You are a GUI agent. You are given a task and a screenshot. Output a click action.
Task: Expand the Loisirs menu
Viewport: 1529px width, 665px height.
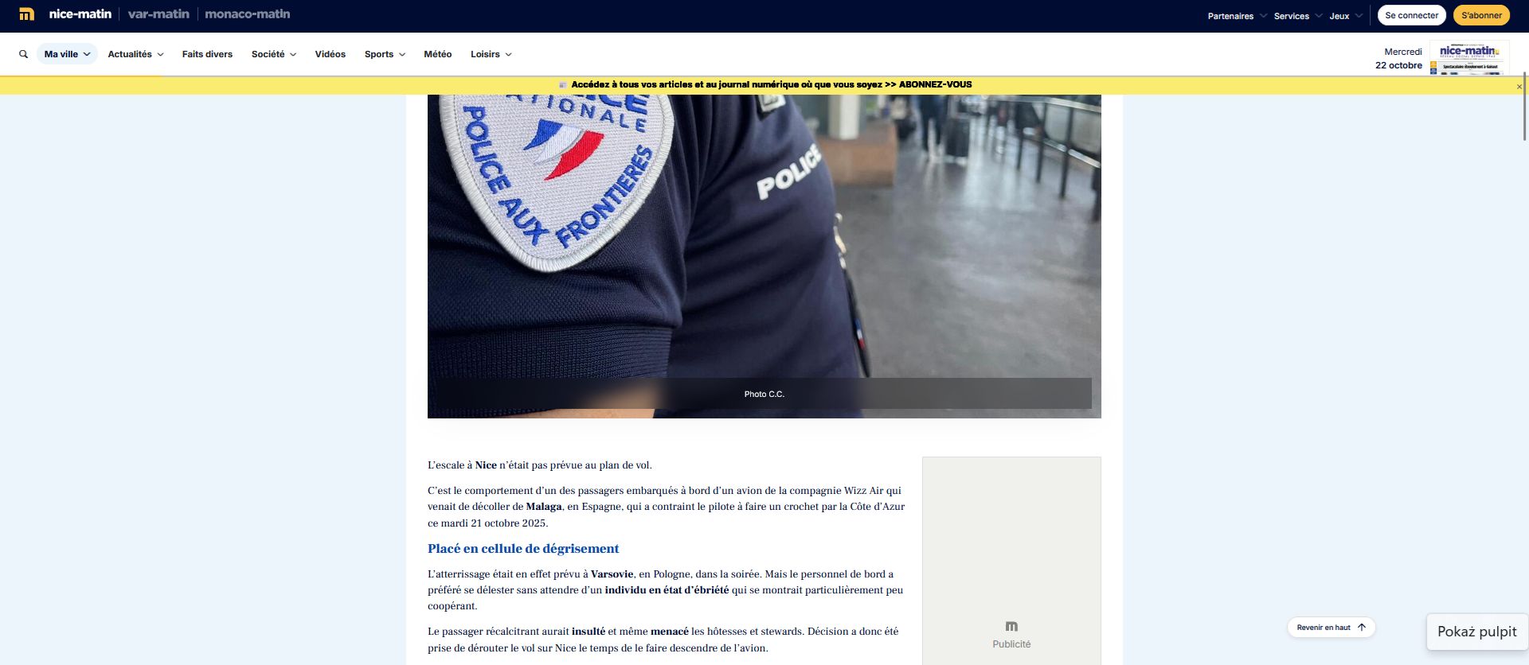tap(491, 54)
